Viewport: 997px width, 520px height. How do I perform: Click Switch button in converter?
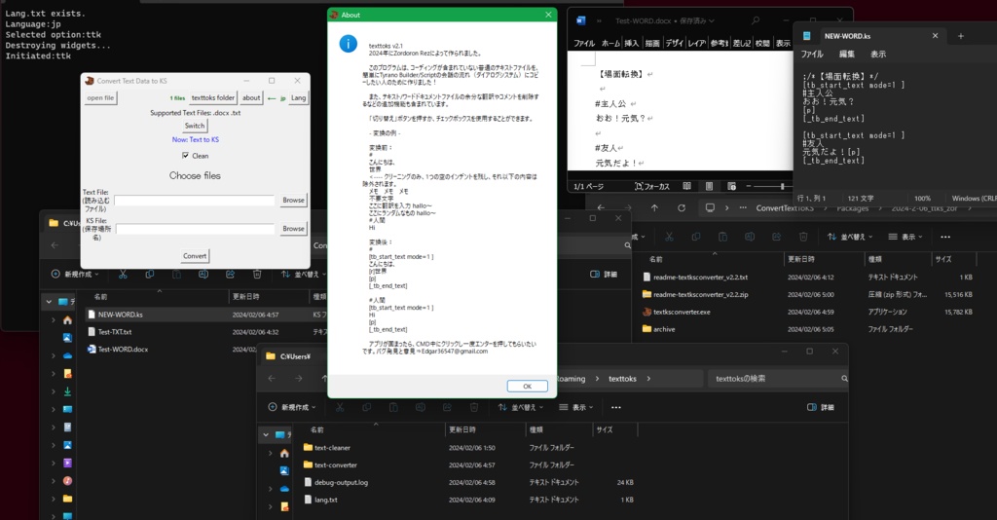[x=195, y=126]
